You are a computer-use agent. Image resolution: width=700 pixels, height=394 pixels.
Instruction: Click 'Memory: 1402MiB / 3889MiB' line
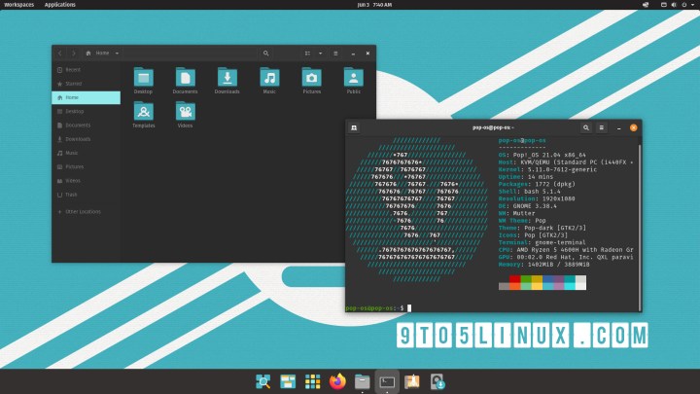543,265
